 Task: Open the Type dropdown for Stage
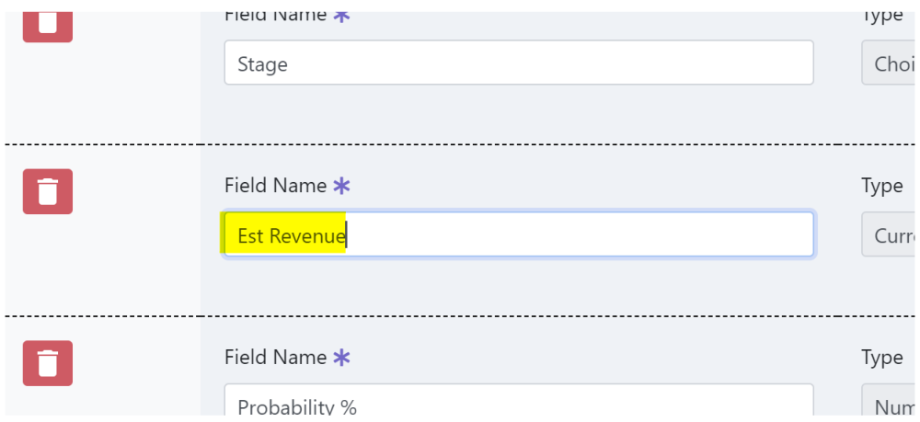pyautogui.click(x=890, y=63)
